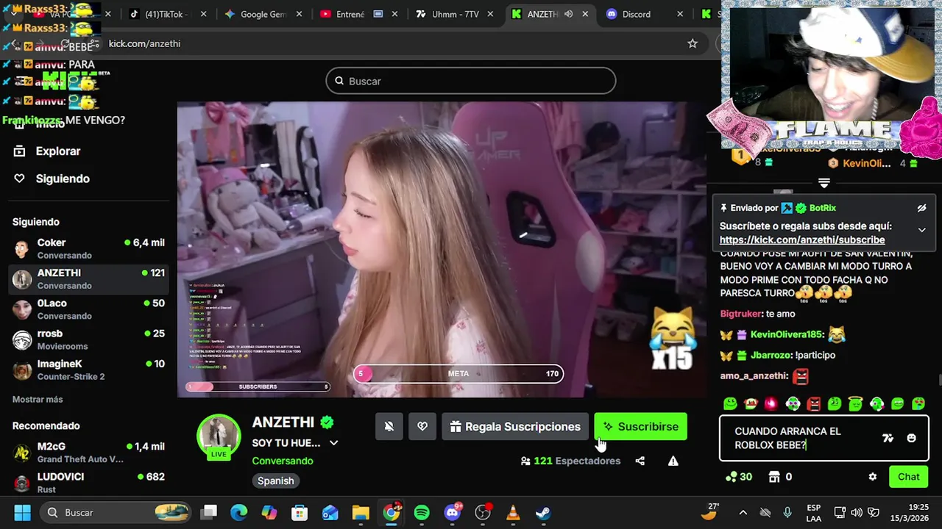Click the first green smiling emote in quick bar
The image size is (942, 529).
(730, 403)
